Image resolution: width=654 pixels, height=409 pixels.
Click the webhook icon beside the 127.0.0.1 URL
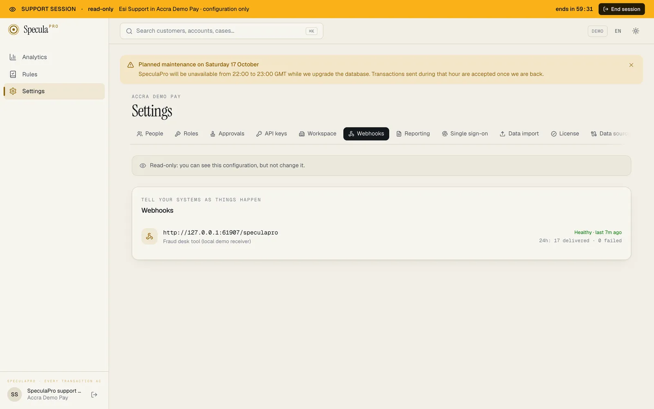tap(150, 236)
